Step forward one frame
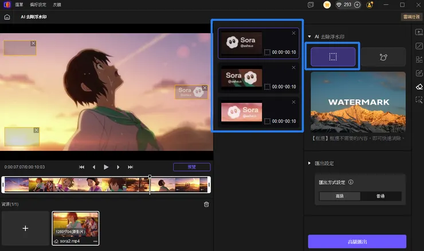Image resolution: width=424 pixels, height=251 pixels. click(118, 167)
